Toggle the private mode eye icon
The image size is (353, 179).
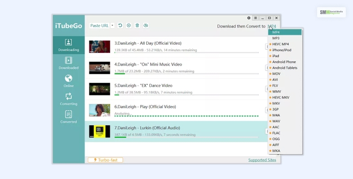tap(146, 26)
